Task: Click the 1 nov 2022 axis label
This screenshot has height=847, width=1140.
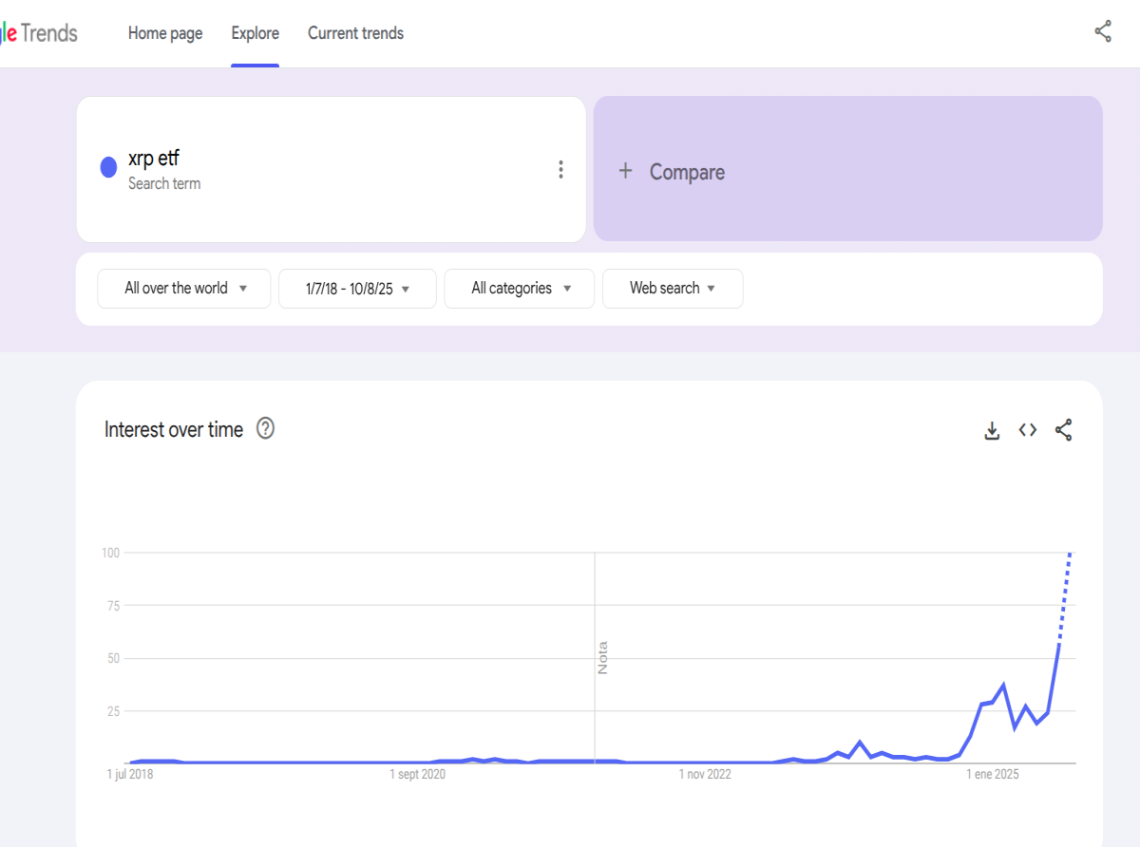Action: (705, 775)
